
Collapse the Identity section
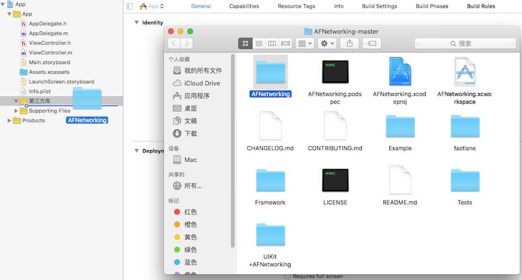pos(136,23)
